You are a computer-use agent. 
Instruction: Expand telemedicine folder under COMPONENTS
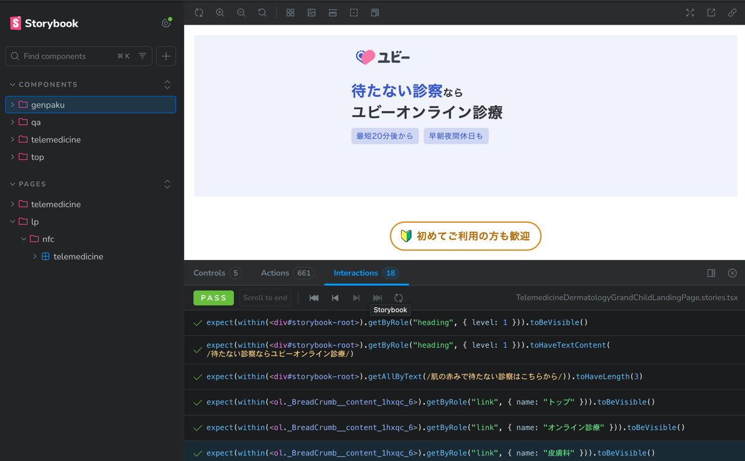(90, 140)
